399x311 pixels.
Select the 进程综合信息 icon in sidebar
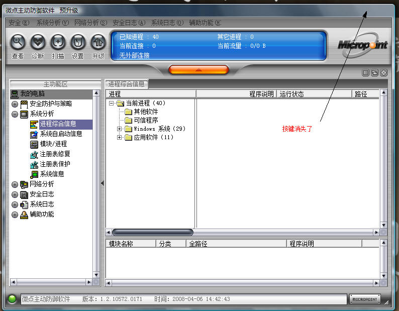pyautogui.click(x=34, y=124)
